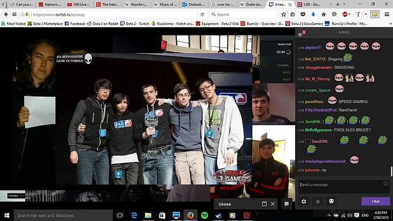Open the Twitch emote face picker
The height and width of the screenshot is (221, 393).
click(x=331, y=201)
